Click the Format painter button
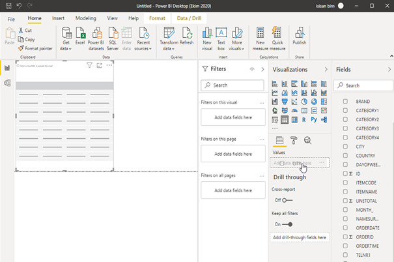 pyautogui.click(x=35, y=48)
